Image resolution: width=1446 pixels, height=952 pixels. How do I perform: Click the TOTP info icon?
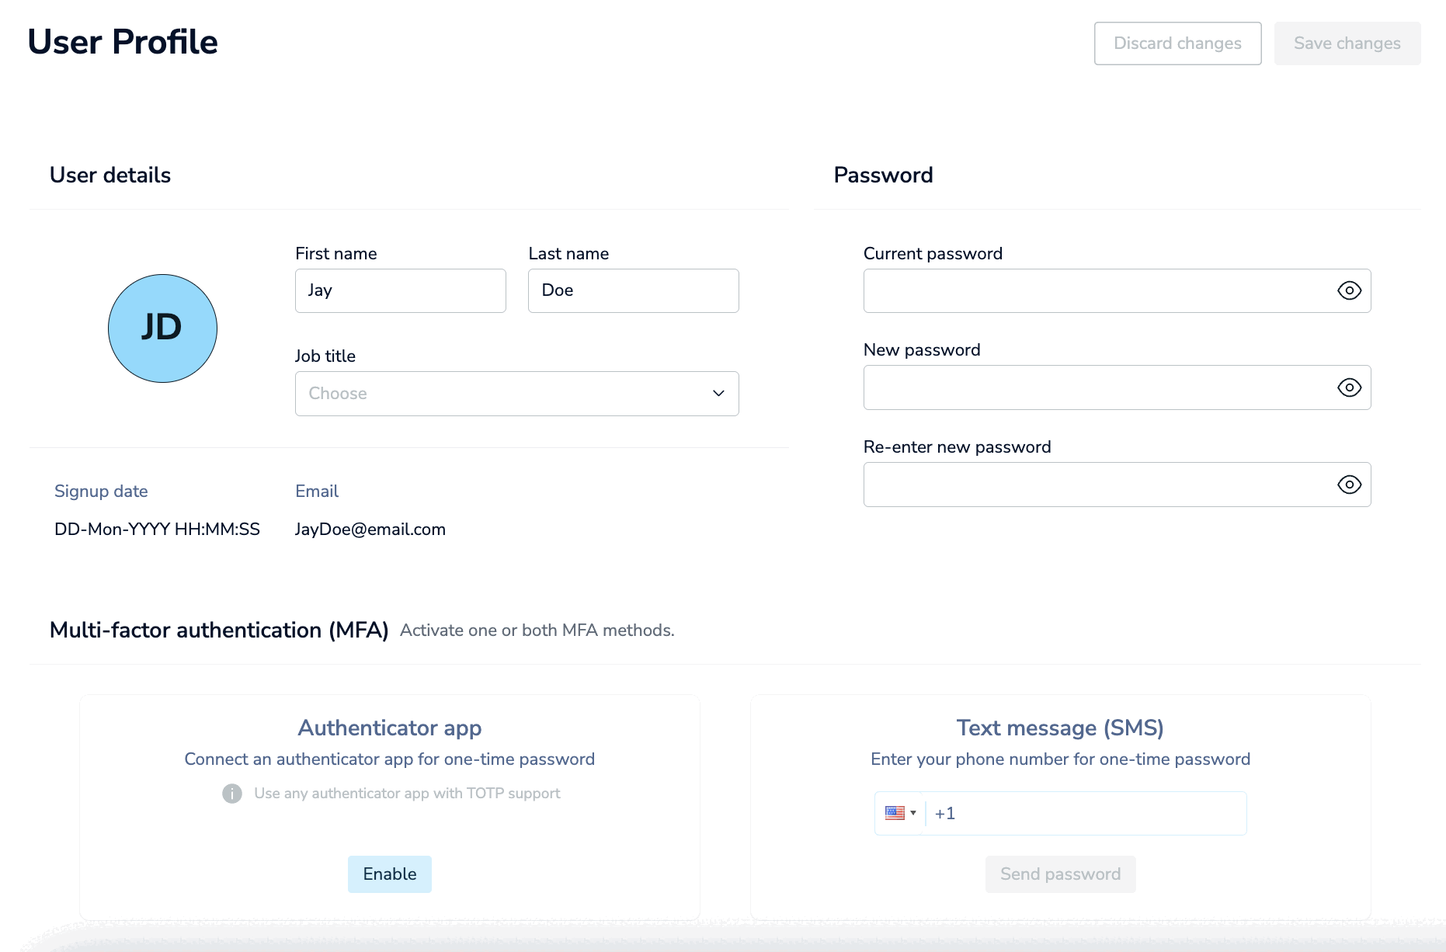(232, 794)
